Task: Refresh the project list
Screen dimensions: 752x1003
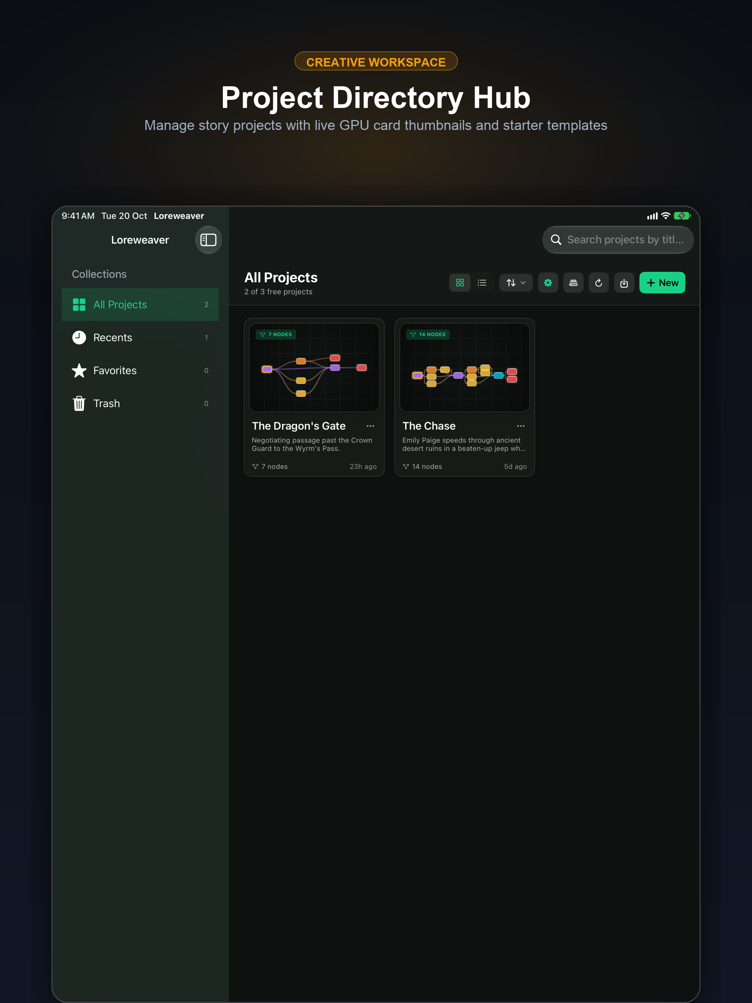Action: (599, 283)
